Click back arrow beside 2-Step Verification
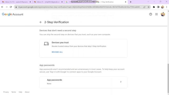 pyautogui.click(x=41, y=22)
